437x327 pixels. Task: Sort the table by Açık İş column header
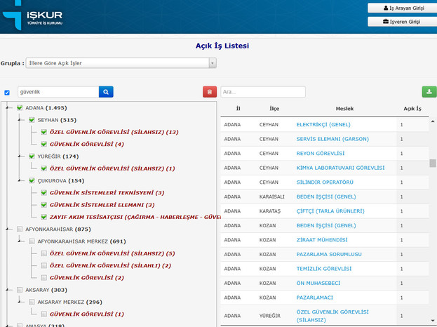tap(412, 109)
